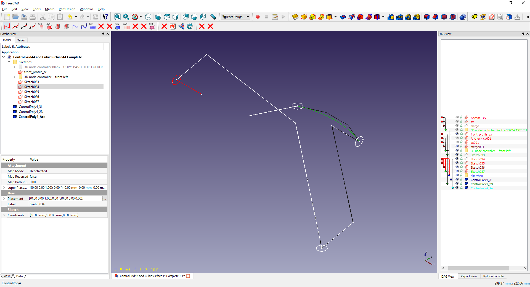
Task: Click the Placement ellipsis edit button
Action: 105,199
